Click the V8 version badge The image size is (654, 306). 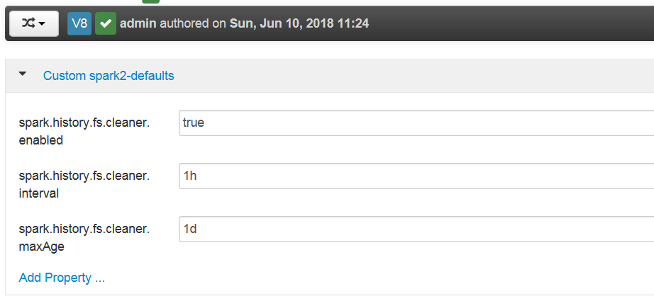(79, 23)
